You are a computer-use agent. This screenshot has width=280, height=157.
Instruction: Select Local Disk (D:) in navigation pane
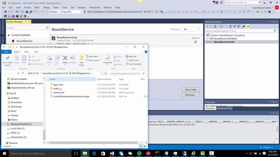(17, 129)
